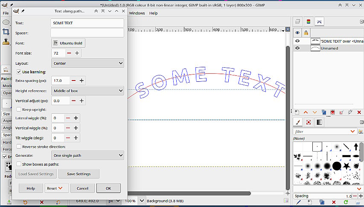Open the Generate dropdown
The width and height of the screenshot is (364, 207).
(87, 155)
